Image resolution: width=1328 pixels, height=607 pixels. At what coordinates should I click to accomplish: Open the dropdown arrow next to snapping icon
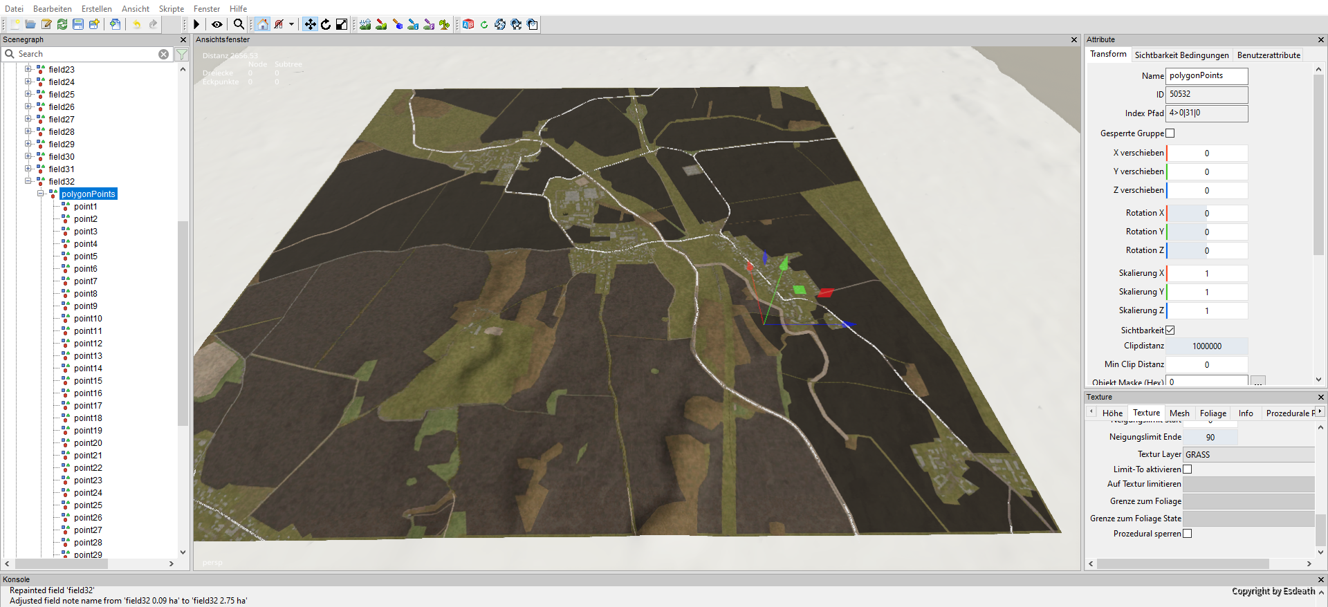pyautogui.click(x=291, y=24)
